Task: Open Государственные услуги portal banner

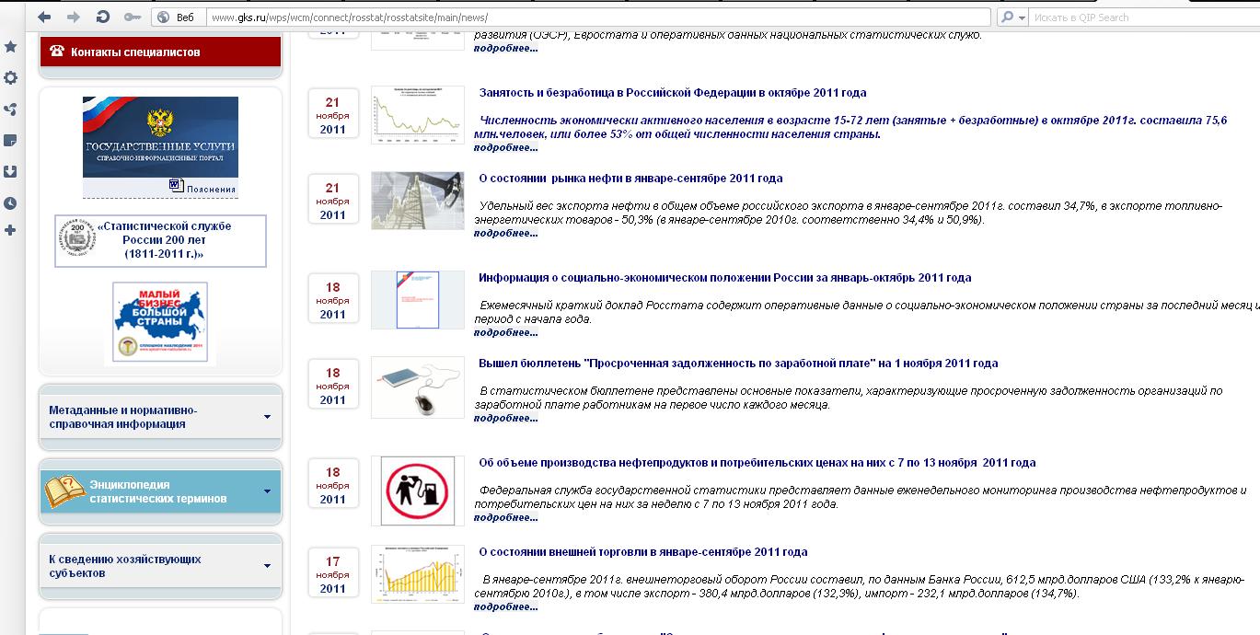Action: click(x=160, y=137)
